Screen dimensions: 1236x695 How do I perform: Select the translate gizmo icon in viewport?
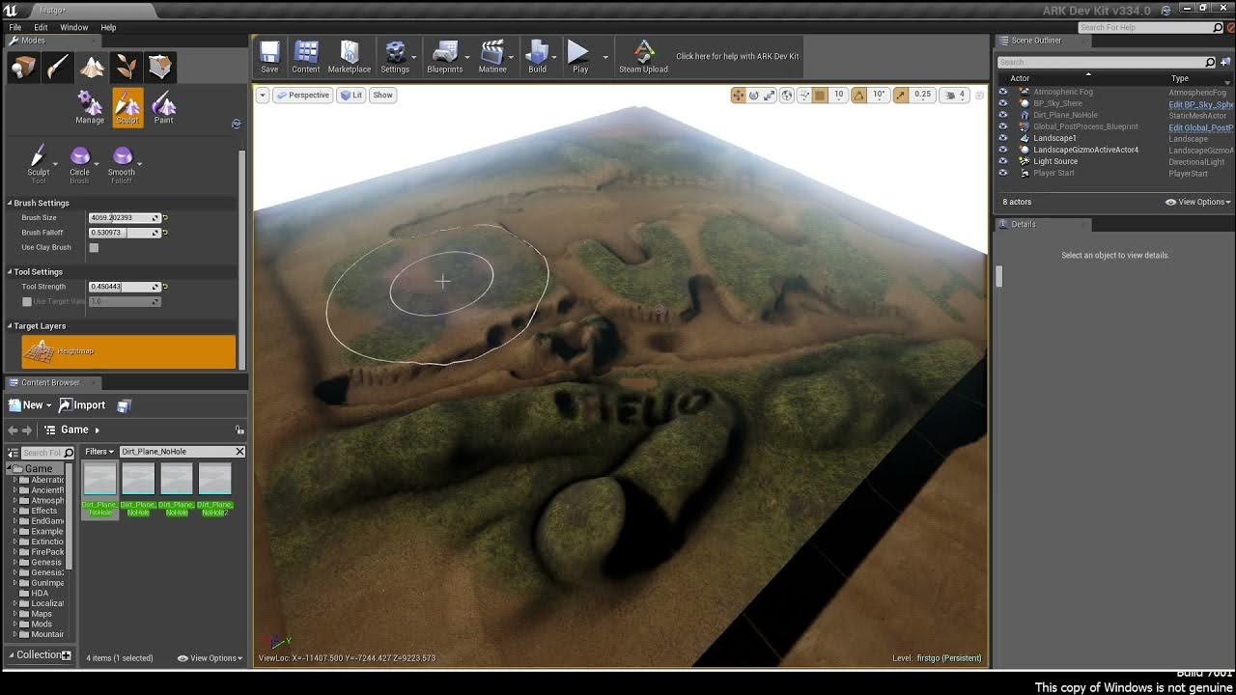point(739,95)
